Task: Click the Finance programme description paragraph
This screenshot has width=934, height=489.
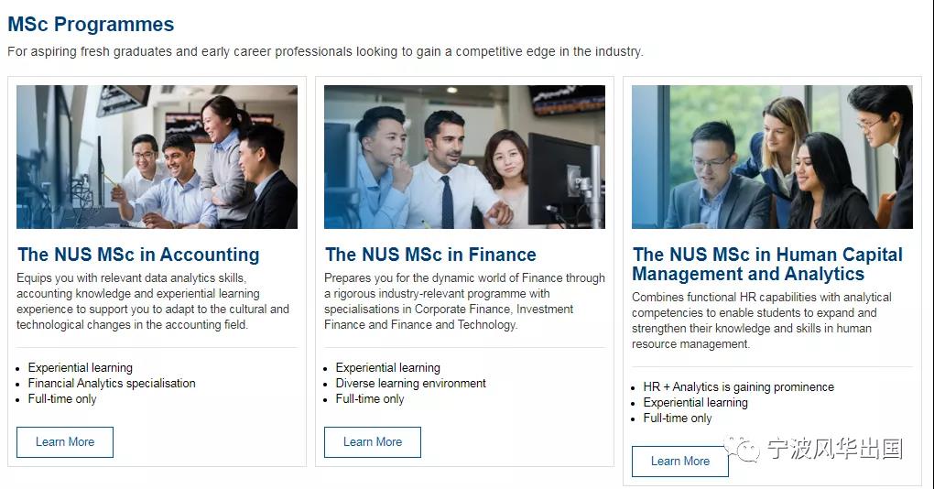Action: point(464,301)
